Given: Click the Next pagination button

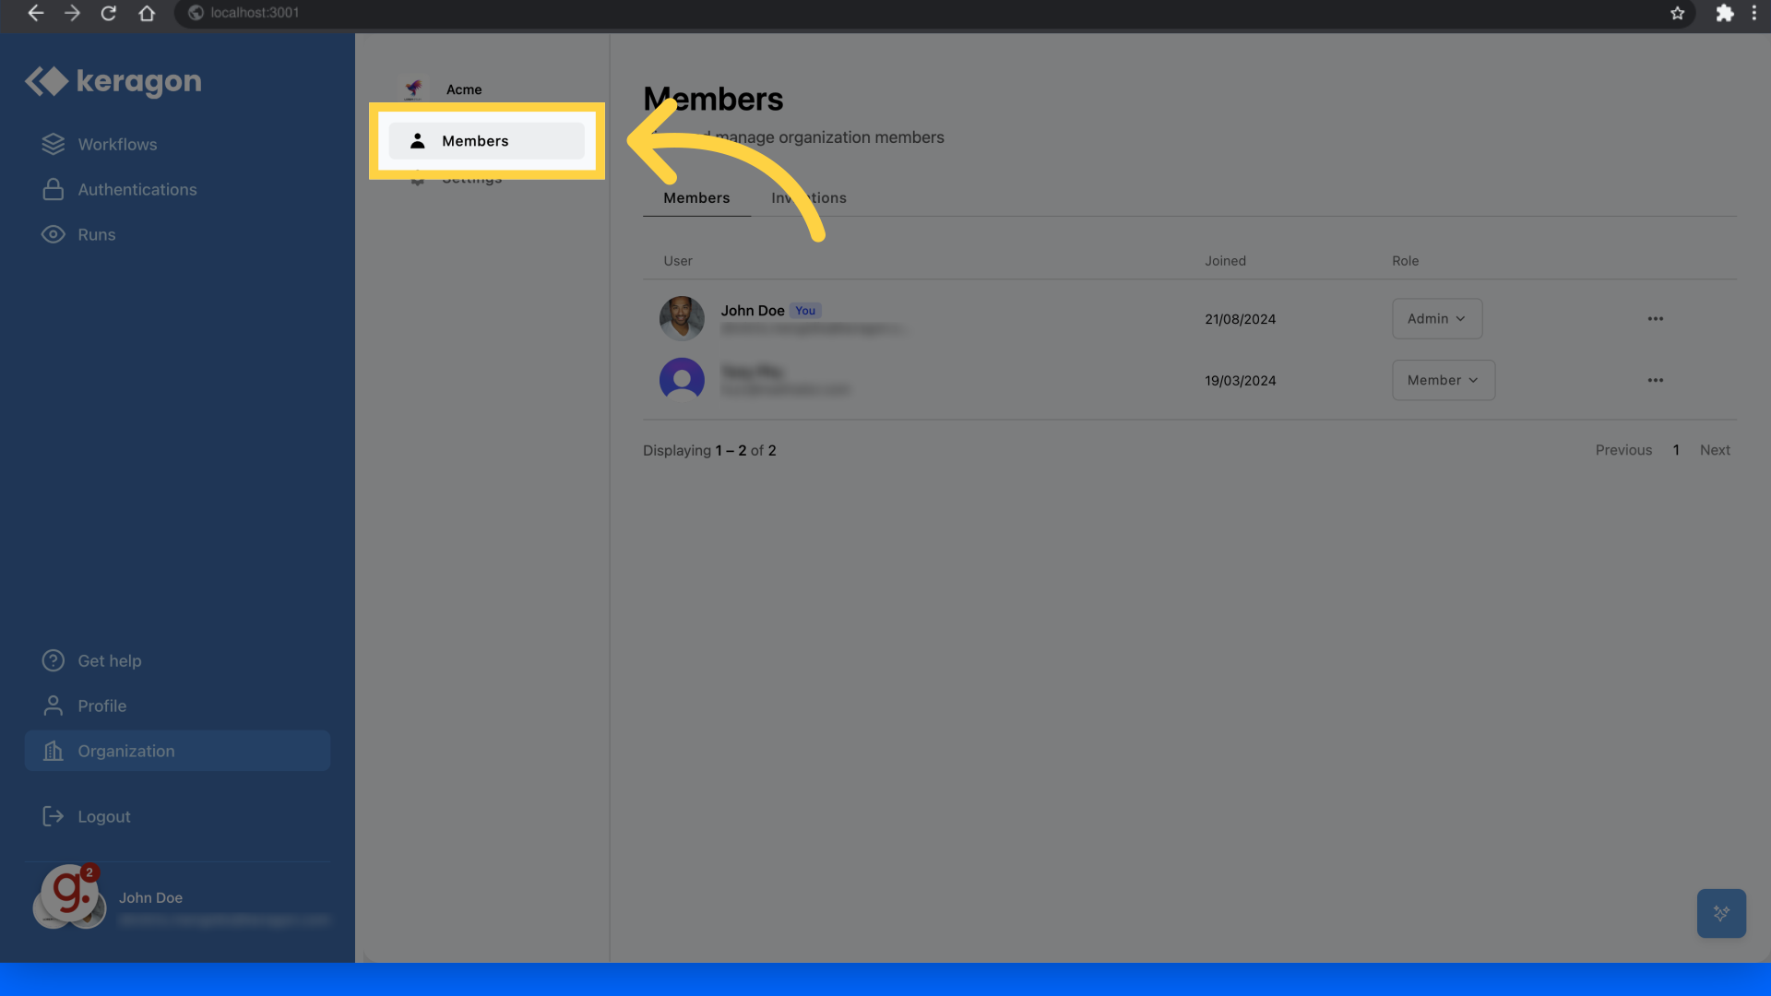Looking at the screenshot, I should pyautogui.click(x=1715, y=451).
